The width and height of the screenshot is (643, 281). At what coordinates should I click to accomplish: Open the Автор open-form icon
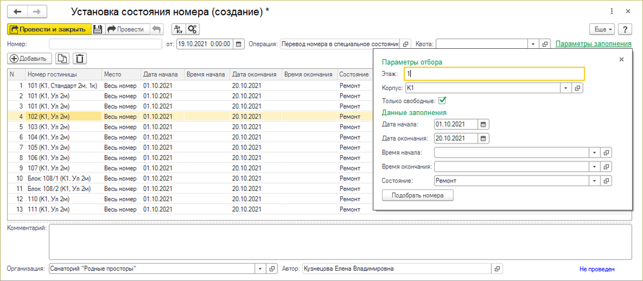pyautogui.click(x=497, y=269)
